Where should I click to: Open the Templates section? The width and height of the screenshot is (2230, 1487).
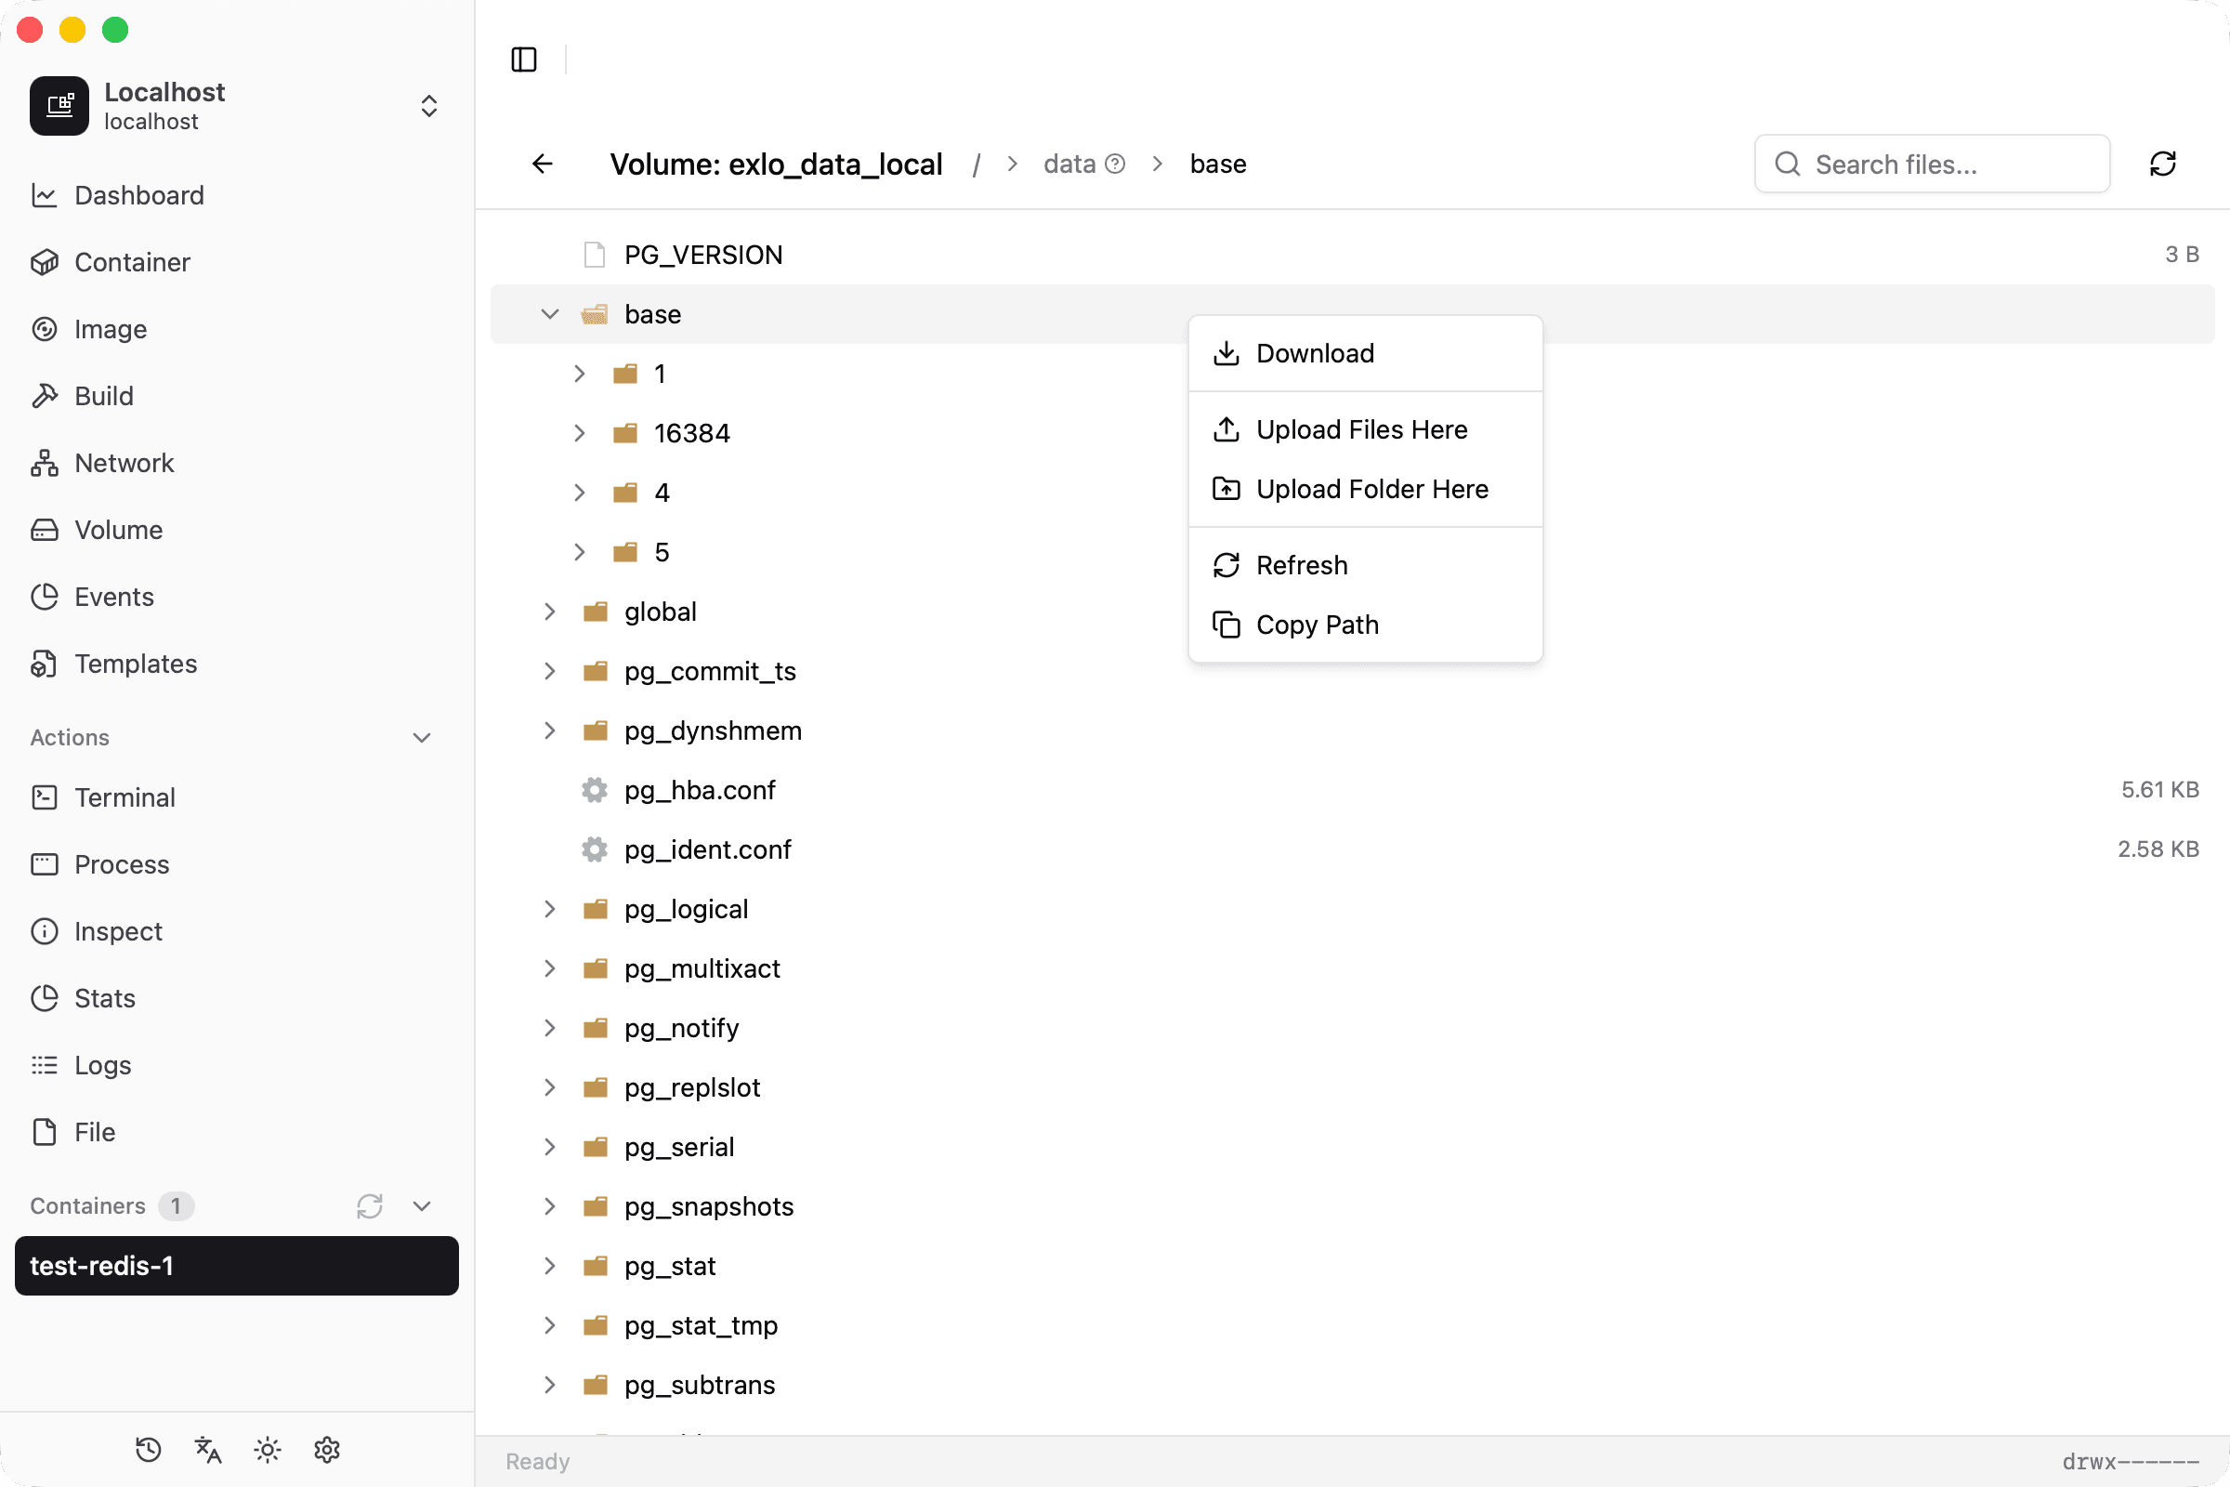[136, 664]
